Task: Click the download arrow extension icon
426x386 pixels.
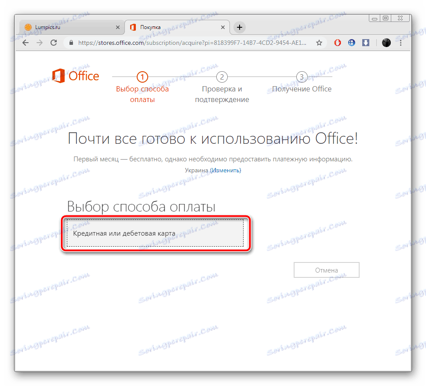Action: point(366,43)
